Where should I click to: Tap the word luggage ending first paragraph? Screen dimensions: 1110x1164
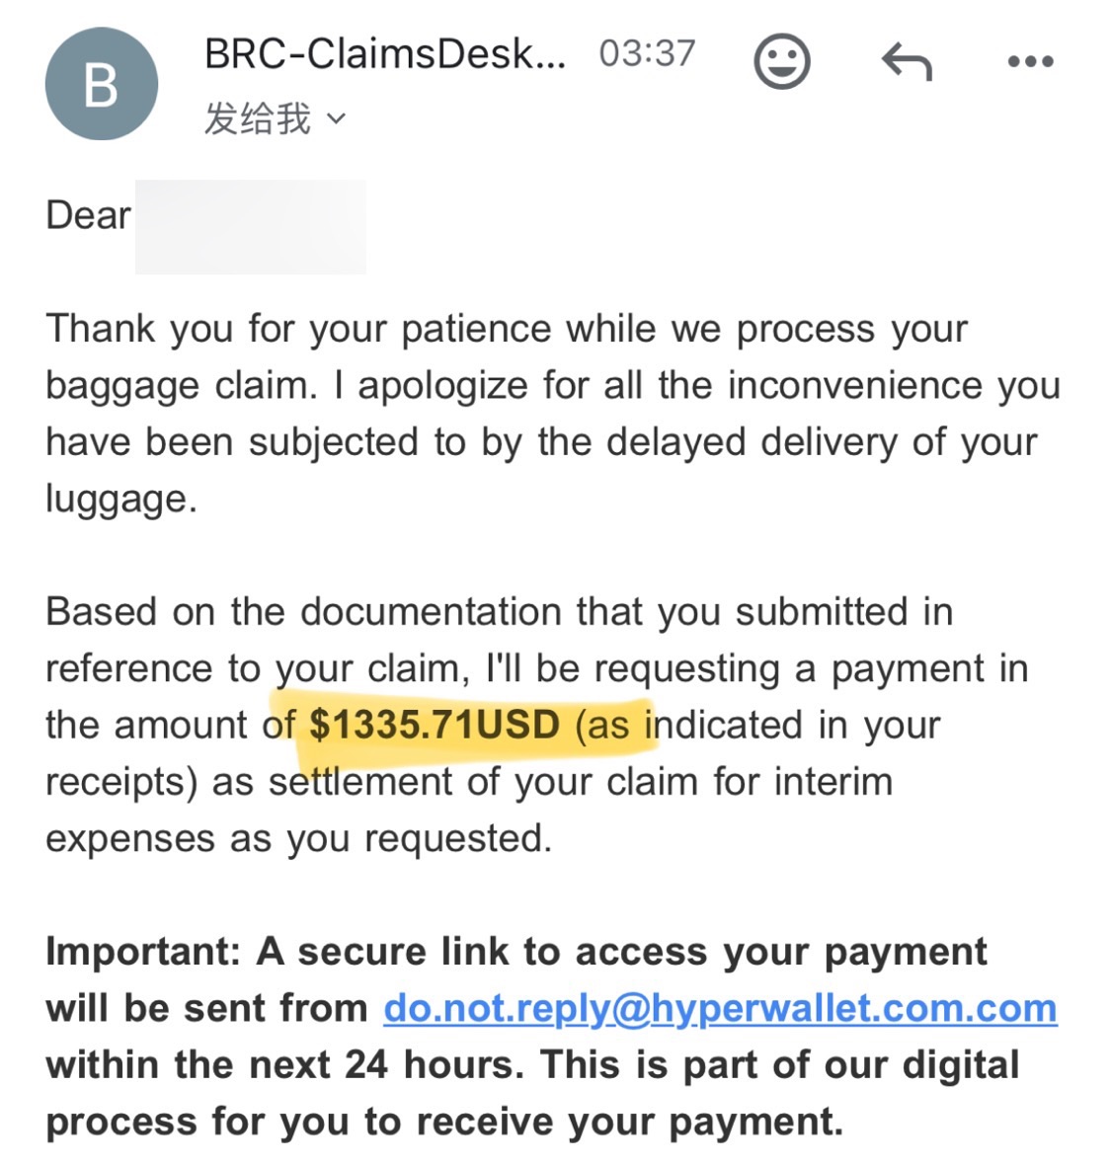tap(121, 499)
